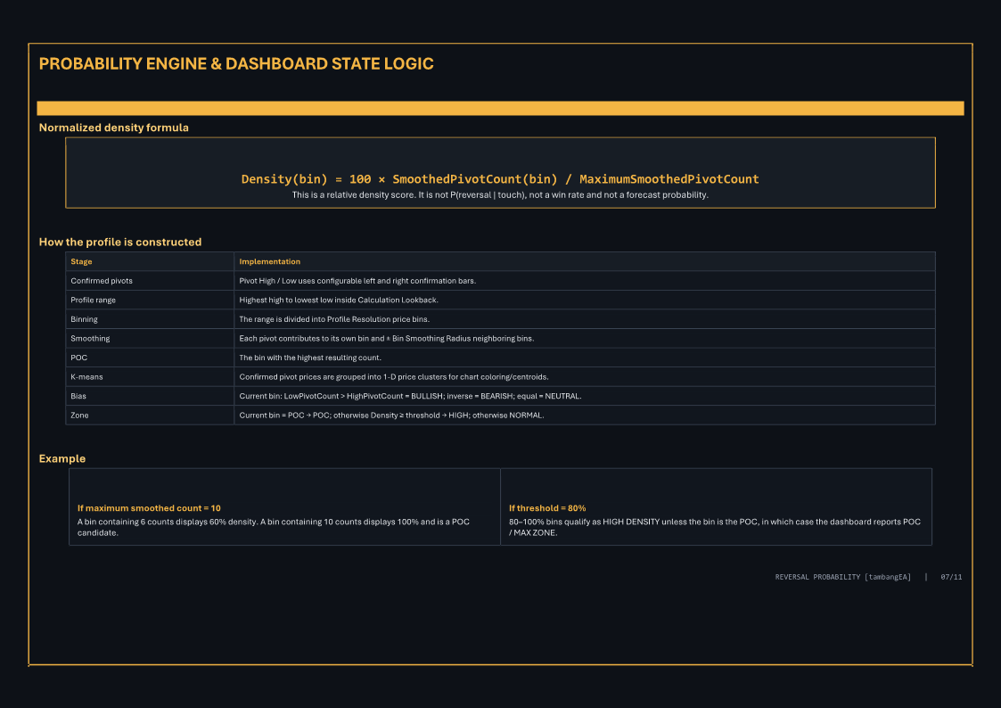The image size is (1001, 708).
Task: Click the Binning stage cell
Action: click(150, 319)
